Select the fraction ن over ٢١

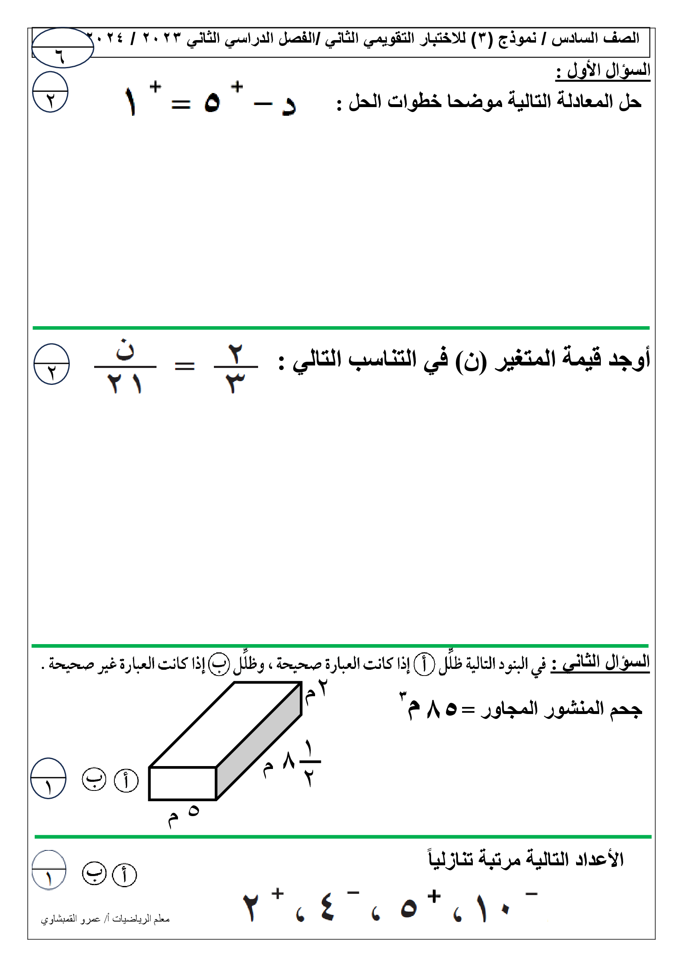click(x=125, y=367)
